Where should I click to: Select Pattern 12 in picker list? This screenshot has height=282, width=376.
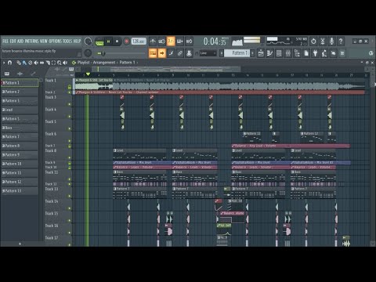tap(20, 182)
